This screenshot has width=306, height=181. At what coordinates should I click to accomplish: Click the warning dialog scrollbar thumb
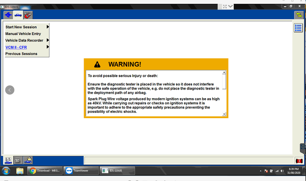coord(224,81)
